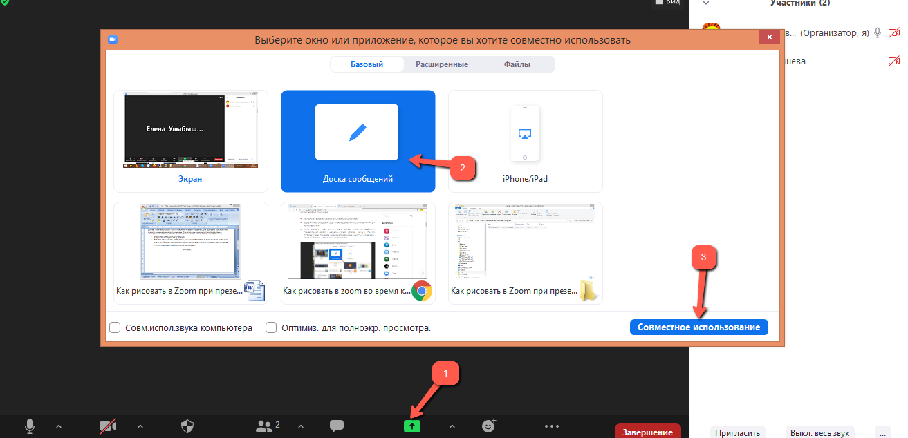908x438 pixels.
Task: Click the 'iPhone/iPad' label
Action: (525, 179)
